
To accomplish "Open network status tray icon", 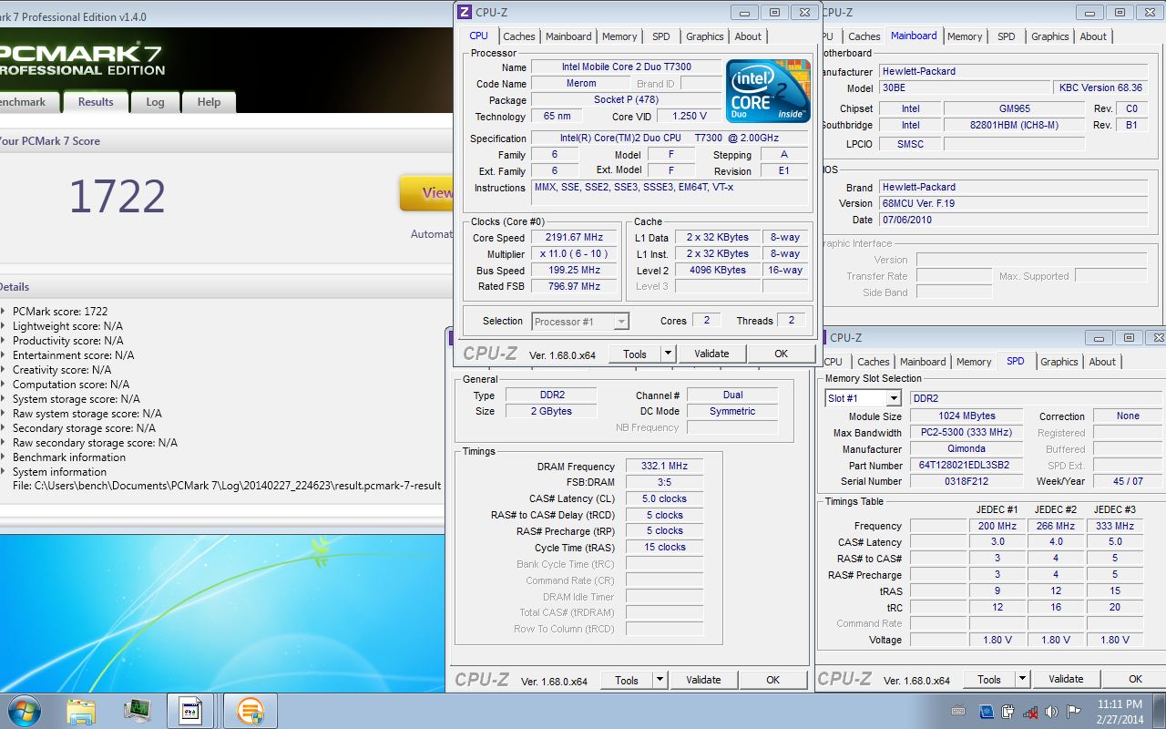I will click(x=1030, y=712).
